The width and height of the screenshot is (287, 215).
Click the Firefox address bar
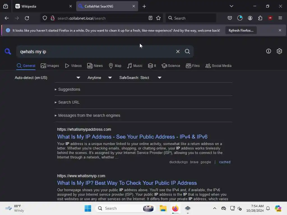(x=101, y=18)
